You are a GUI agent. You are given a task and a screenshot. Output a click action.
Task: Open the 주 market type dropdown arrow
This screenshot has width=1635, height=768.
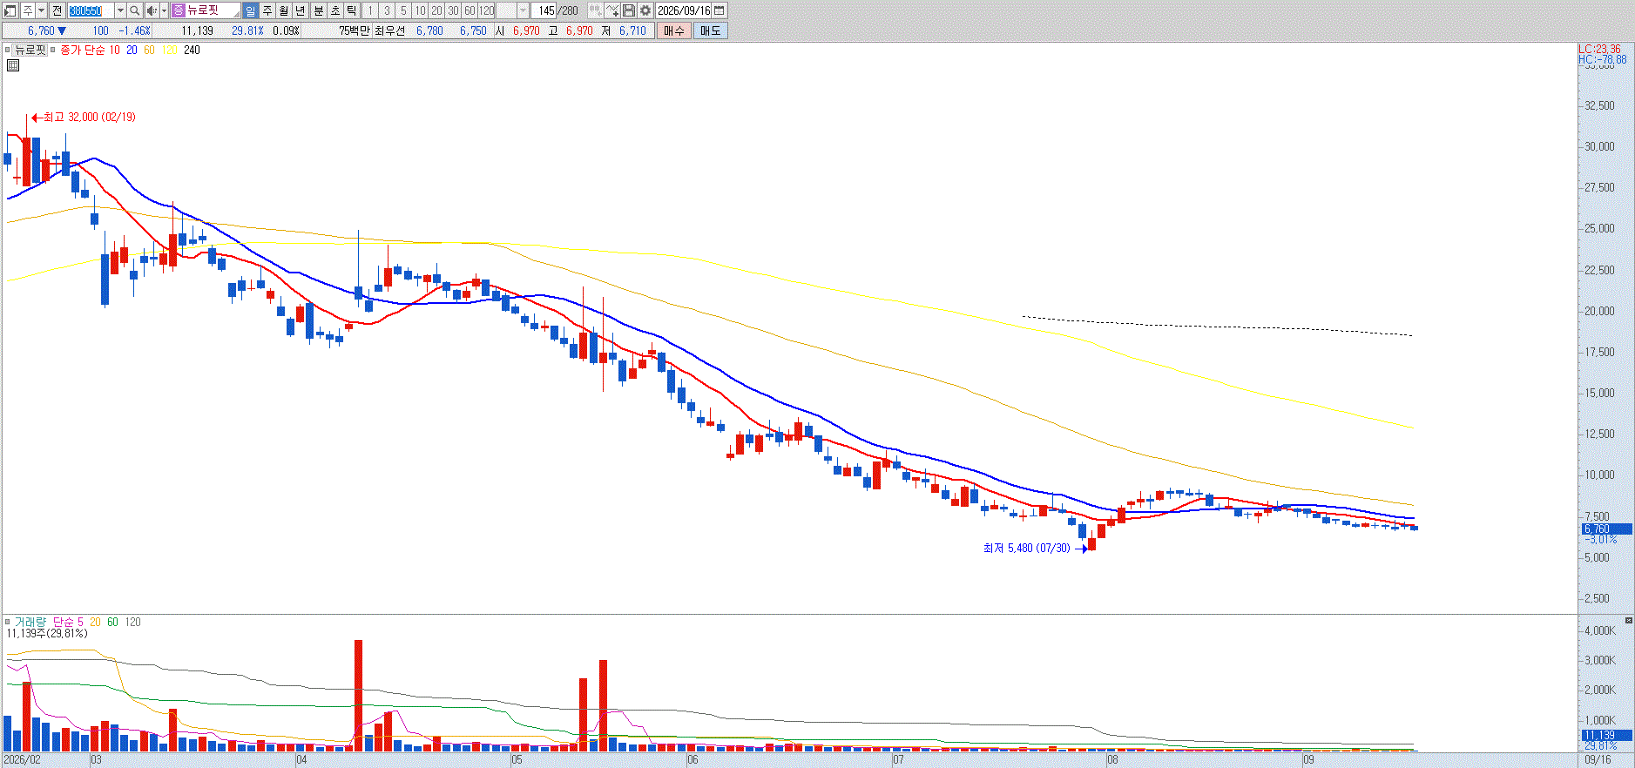click(41, 10)
